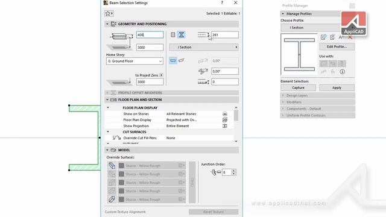Expand the Profile Offset Modifiers section
The height and width of the screenshot is (217, 386).
(107, 93)
